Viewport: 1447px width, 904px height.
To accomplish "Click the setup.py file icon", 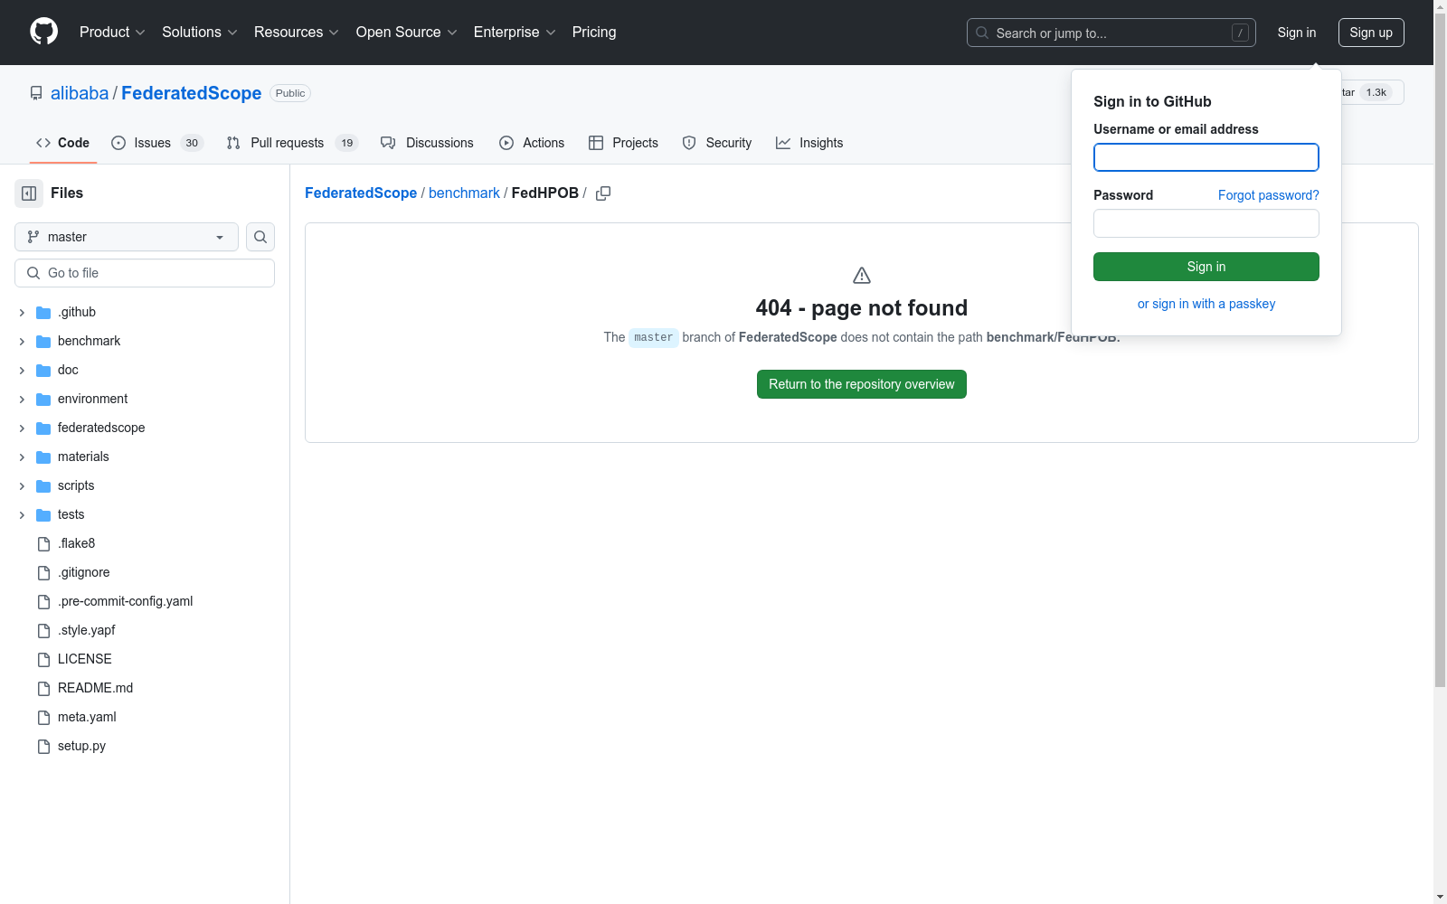I will 43,747.
